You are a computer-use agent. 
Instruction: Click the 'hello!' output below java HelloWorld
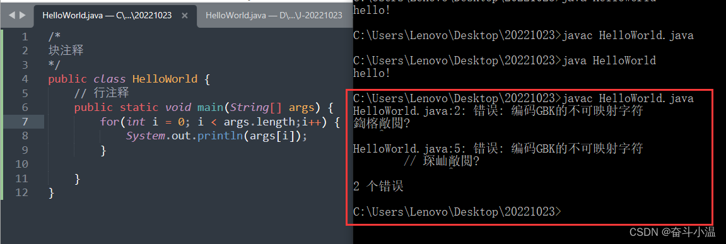(x=372, y=73)
